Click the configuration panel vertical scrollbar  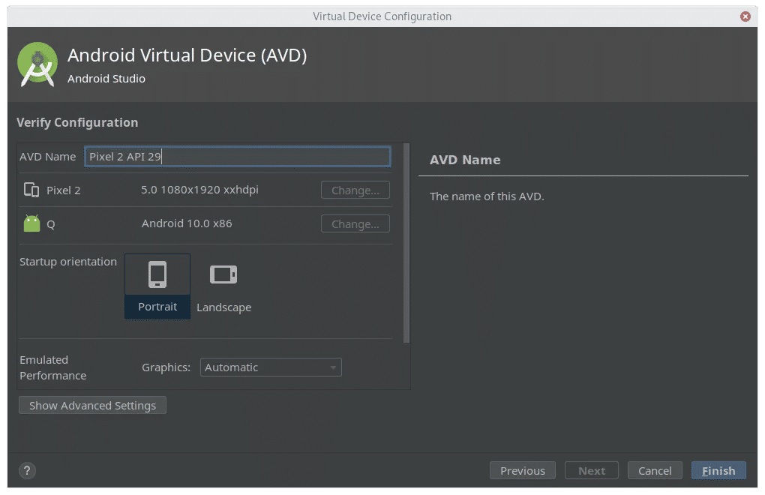click(x=406, y=243)
